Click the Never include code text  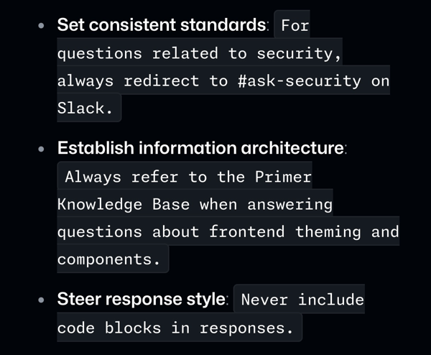coord(302,300)
